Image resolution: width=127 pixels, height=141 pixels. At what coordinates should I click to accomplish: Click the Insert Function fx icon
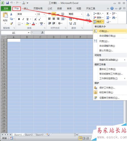click(x=42, y=33)
